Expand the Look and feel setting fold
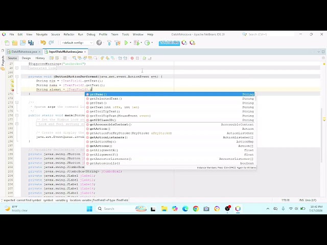 [x=17, y=124]
